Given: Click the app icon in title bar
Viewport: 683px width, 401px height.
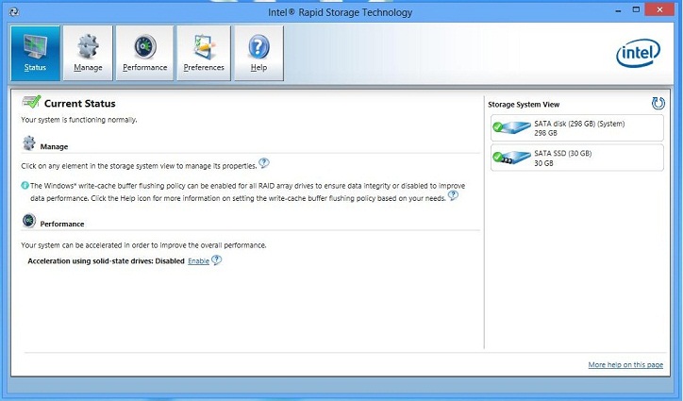Looking at the screenshot, I should 14,12.
